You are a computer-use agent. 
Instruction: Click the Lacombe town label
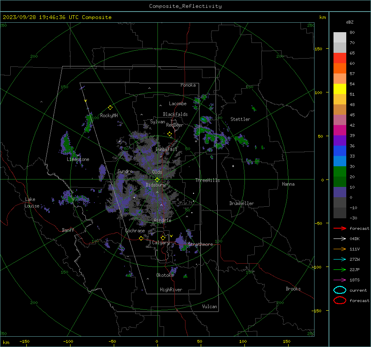pyautogui.click(x=178, y=104)
